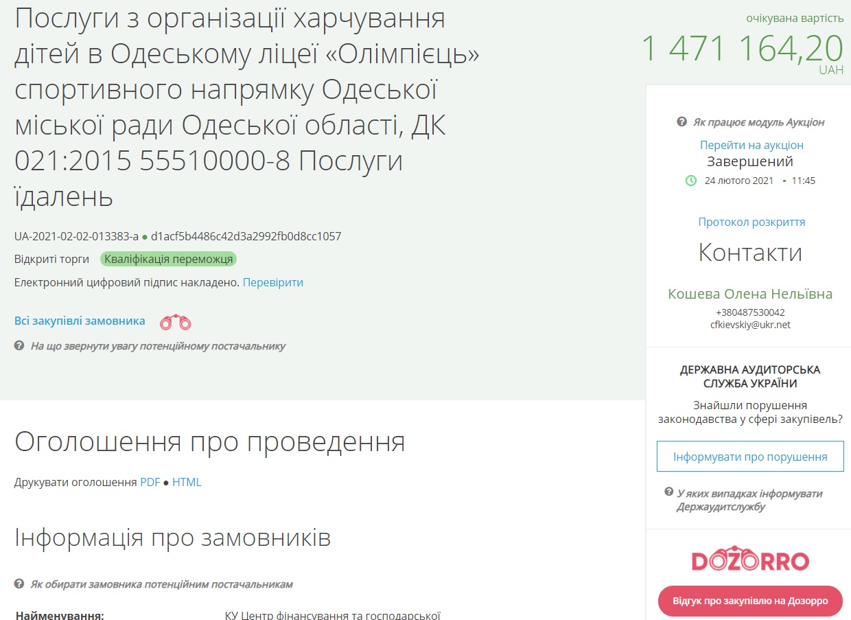Click the binoculars icon beside customer purchases
Image resolution: width=851 pixels, height=620 pixels.
(x=175, y=321)
